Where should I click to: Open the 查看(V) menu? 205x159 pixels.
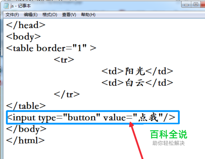[x=69, y=15]
